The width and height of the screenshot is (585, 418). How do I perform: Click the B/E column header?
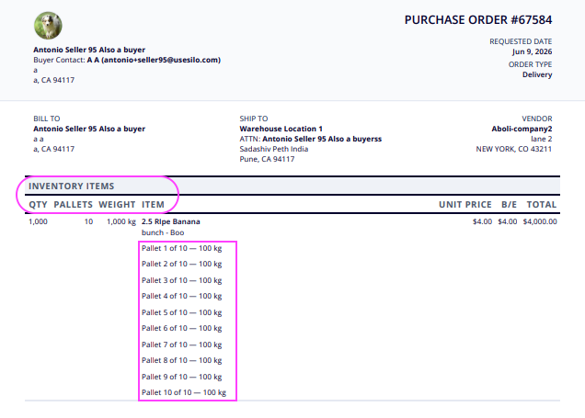(509, 205)
